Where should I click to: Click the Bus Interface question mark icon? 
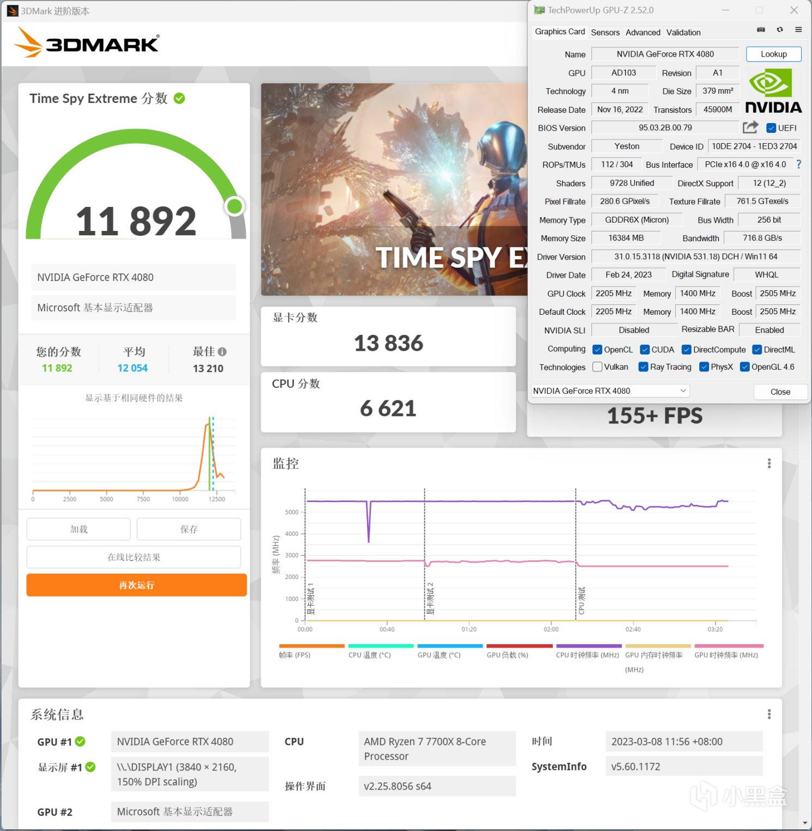coord(798,164)
